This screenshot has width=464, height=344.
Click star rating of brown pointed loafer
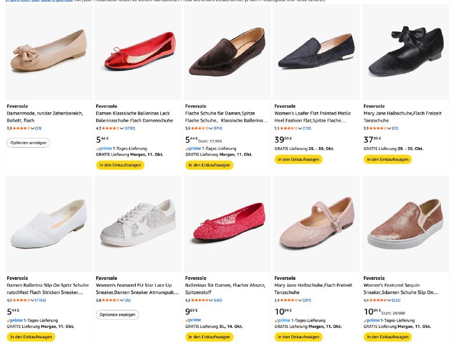[201, 128]
